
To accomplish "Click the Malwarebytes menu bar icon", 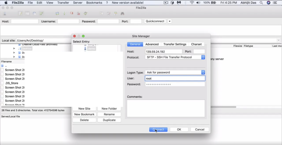I will (179, 3).
